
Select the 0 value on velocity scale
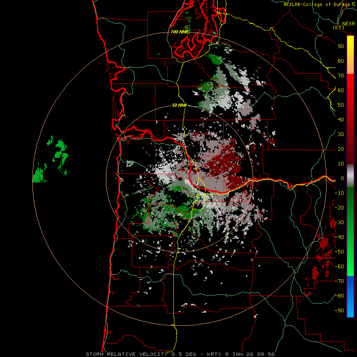pyautogui.click(x=342, y=178)
